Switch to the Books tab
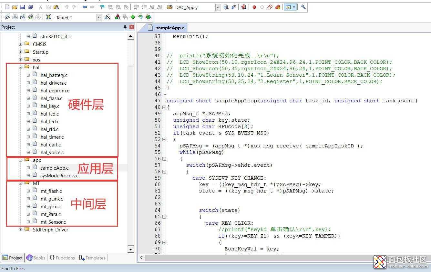 pos(36,258)
